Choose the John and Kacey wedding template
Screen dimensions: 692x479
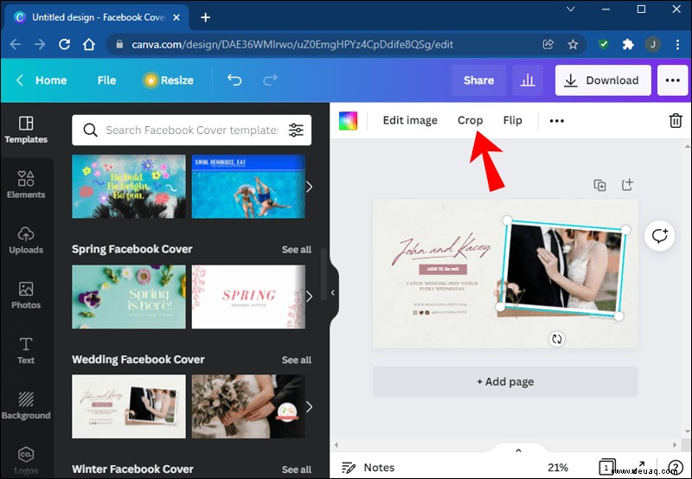[x=129, y=406]
